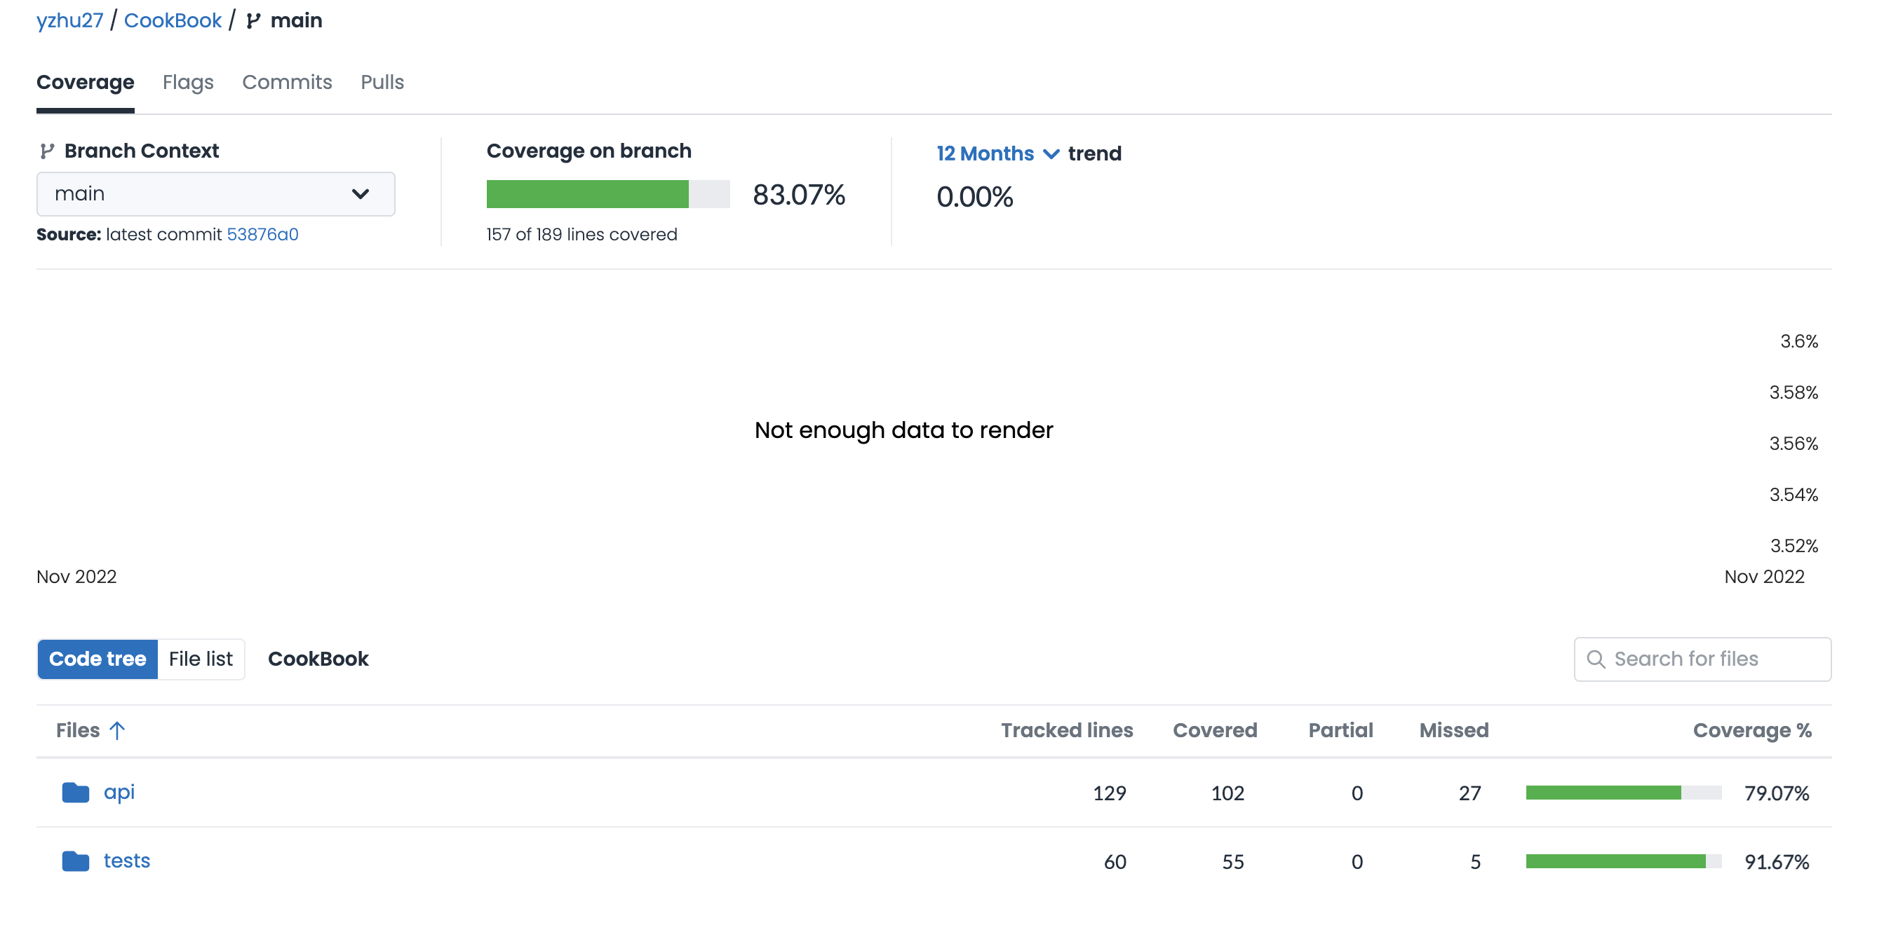
Task: Click chevron next to 12 Months
Action: 1051,153
